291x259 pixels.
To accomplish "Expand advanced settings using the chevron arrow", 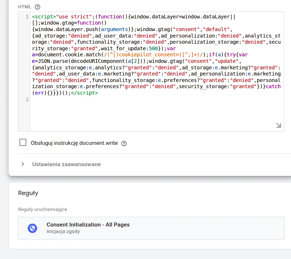I will (x=23, y=164).
